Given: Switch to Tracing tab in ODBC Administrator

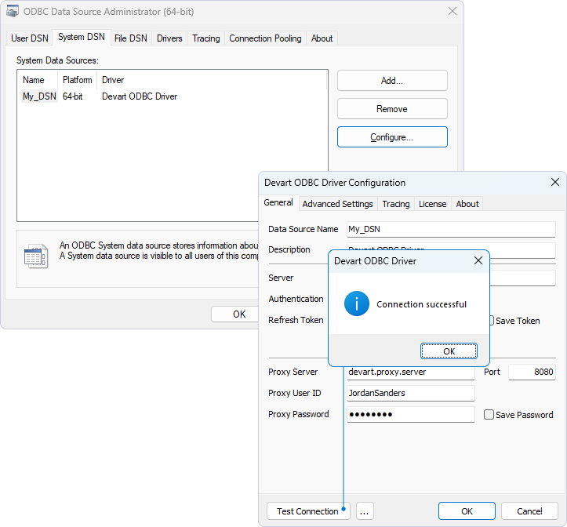Looking at the screenshot, I should pyautogui.click(x=205, y=38).
